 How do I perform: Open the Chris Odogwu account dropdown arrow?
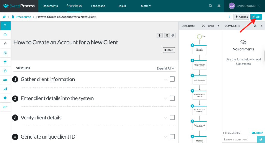click(x=259, y=6)
